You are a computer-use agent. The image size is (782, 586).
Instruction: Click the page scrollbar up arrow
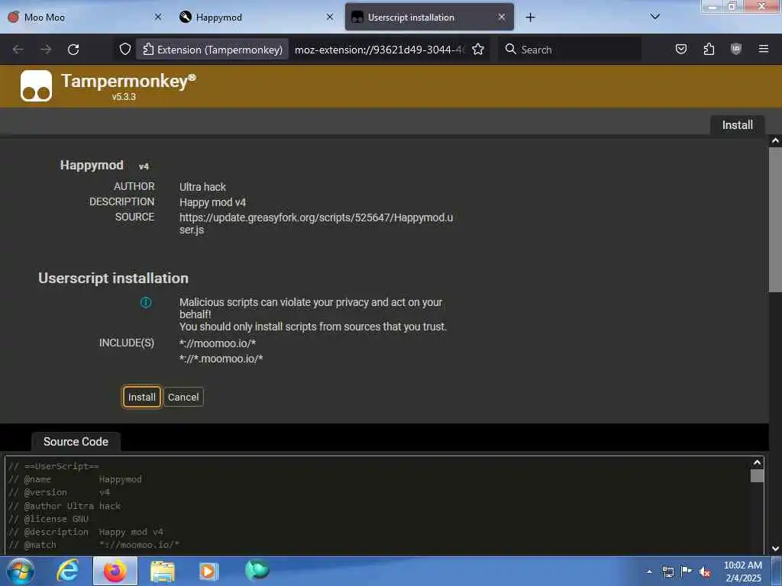click(x=775, y=141)
